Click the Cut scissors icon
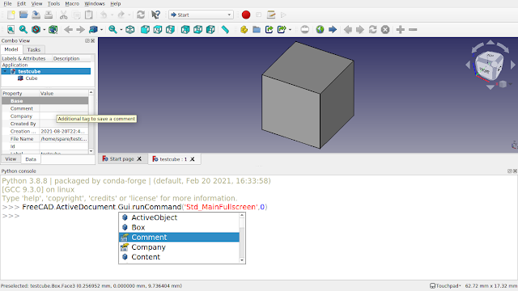The height and width of the screenshot is (291, 518). click(63, 15)
